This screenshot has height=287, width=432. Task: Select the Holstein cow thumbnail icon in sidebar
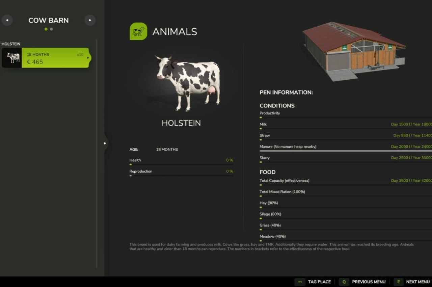coord(12,58)
